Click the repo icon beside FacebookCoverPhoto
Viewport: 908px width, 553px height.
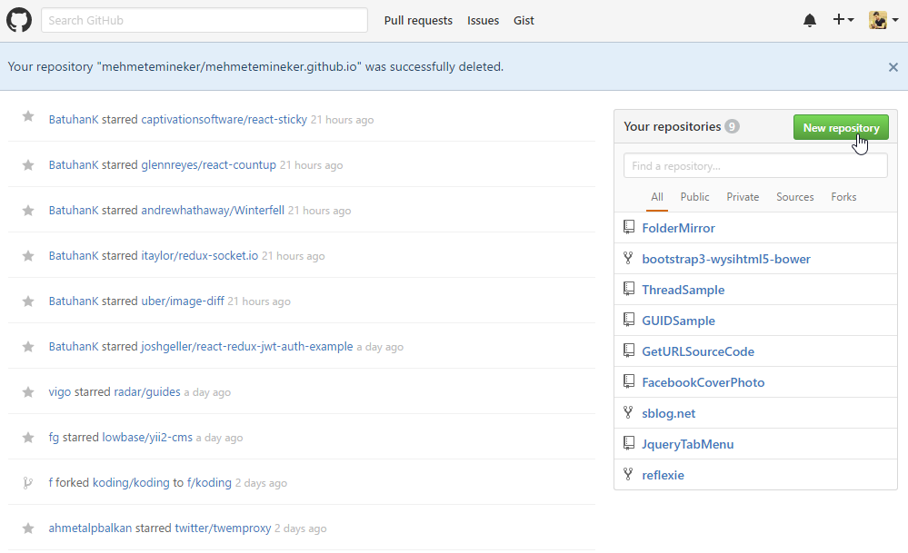629,381
